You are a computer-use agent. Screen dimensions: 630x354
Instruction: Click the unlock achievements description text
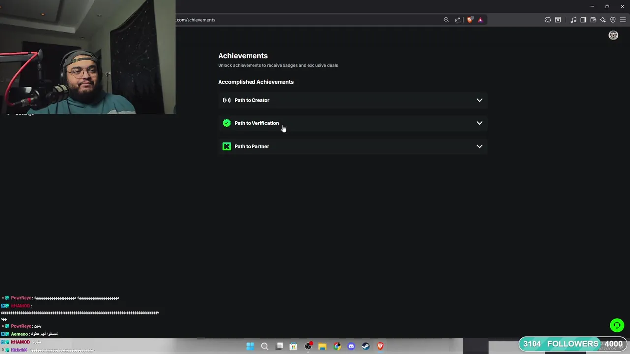[x=278, y=65]
